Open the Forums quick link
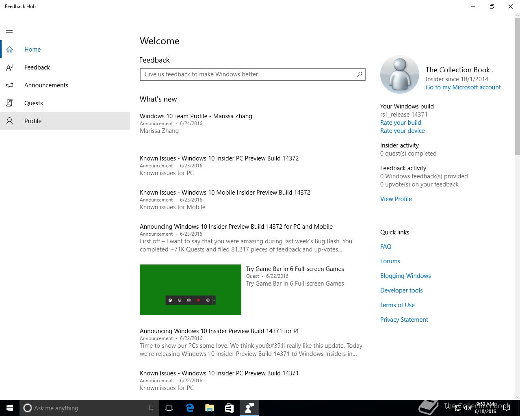 (x=390, y=261)
